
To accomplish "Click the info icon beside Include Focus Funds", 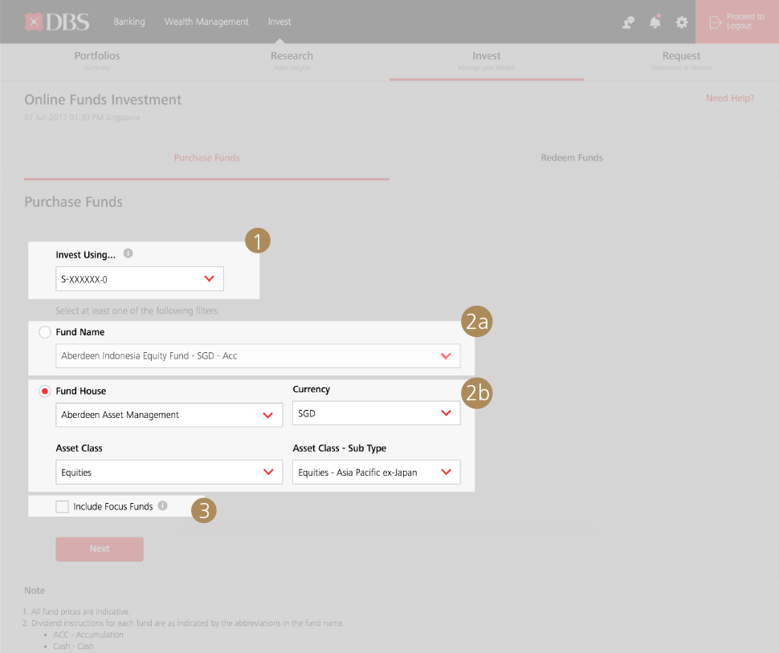I will 163,505.
